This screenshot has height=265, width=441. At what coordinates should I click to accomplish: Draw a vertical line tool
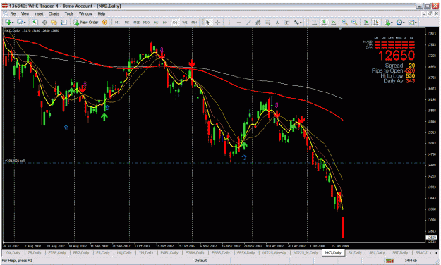pyautogui.click(x=229, y=22)
